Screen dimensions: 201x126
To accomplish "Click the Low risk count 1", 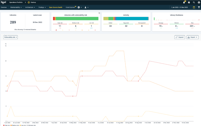I will pos(91,26).
